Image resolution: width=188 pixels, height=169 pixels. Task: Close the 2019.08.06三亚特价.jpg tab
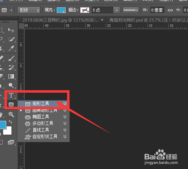click(102, 19)
